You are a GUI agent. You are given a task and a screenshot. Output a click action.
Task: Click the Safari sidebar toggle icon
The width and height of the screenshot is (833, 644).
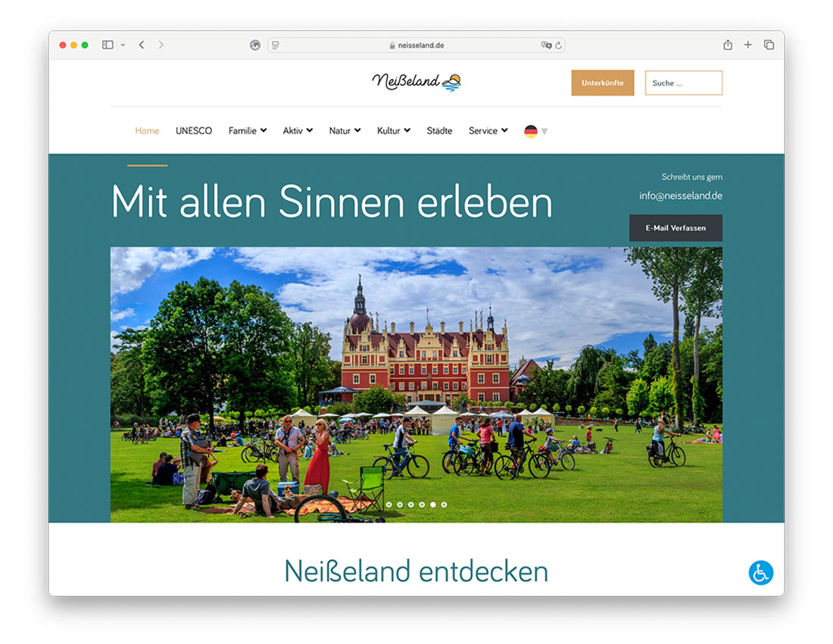[108, 45]
